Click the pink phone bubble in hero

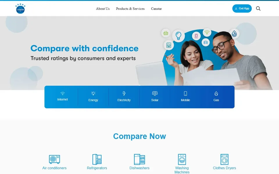[196, 36]
